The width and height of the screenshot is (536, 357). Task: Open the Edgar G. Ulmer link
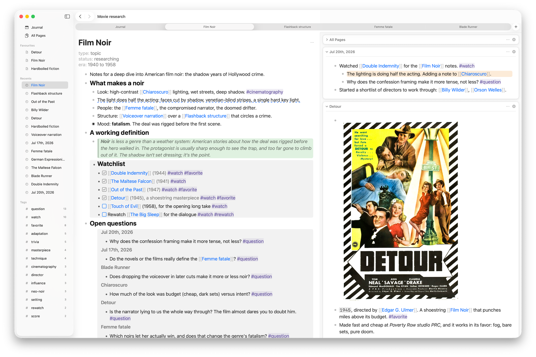pyautogui.click(x=398, y=310)
